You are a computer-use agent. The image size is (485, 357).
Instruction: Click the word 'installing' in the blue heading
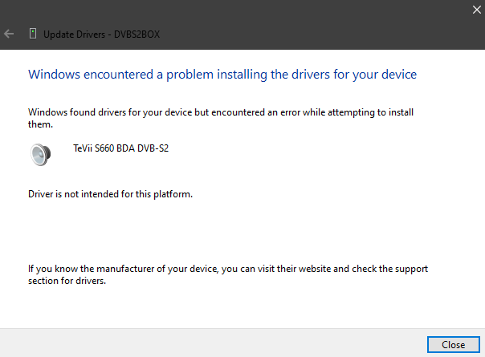point(242,75)
